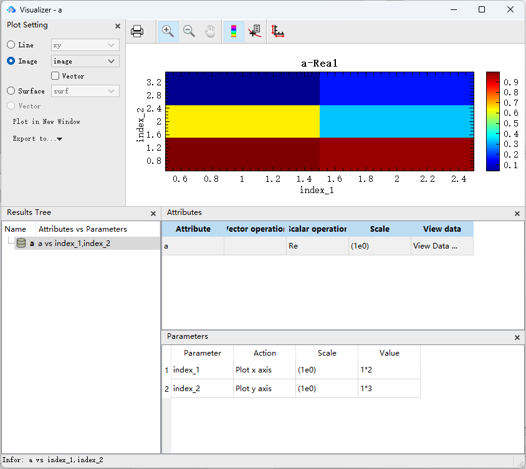The width and height of the screenshot is (526, 469).
Task: Click Plot in New Window
Action: point(46,121)
